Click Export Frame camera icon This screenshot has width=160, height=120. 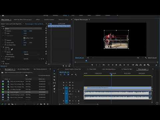144,65
